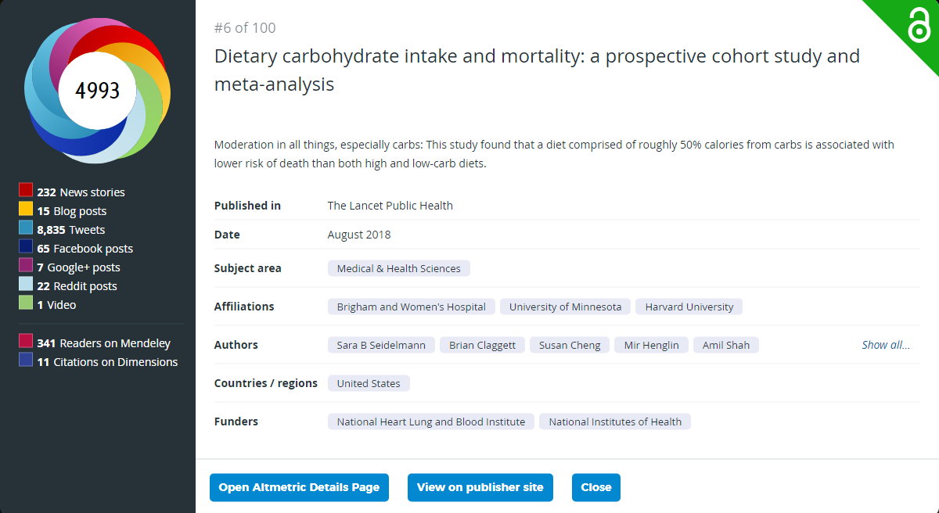The height and width of the screenshot is (513, 939).
Task: View article on publisher site
Action: [x=480, y=487]
